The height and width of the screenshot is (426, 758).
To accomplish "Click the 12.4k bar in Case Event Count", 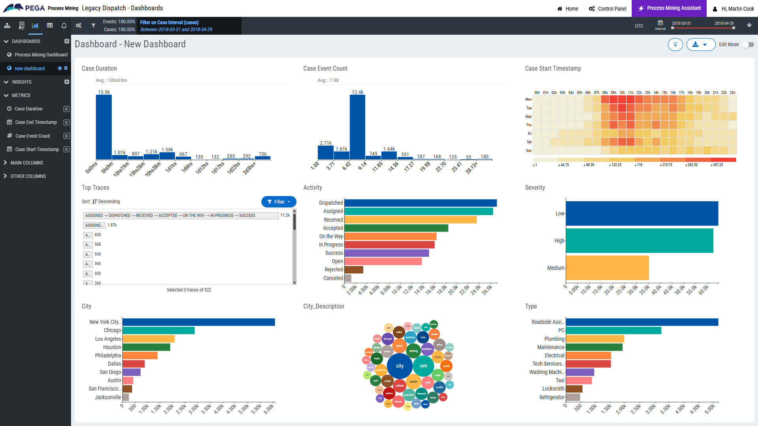I will 357,127.
